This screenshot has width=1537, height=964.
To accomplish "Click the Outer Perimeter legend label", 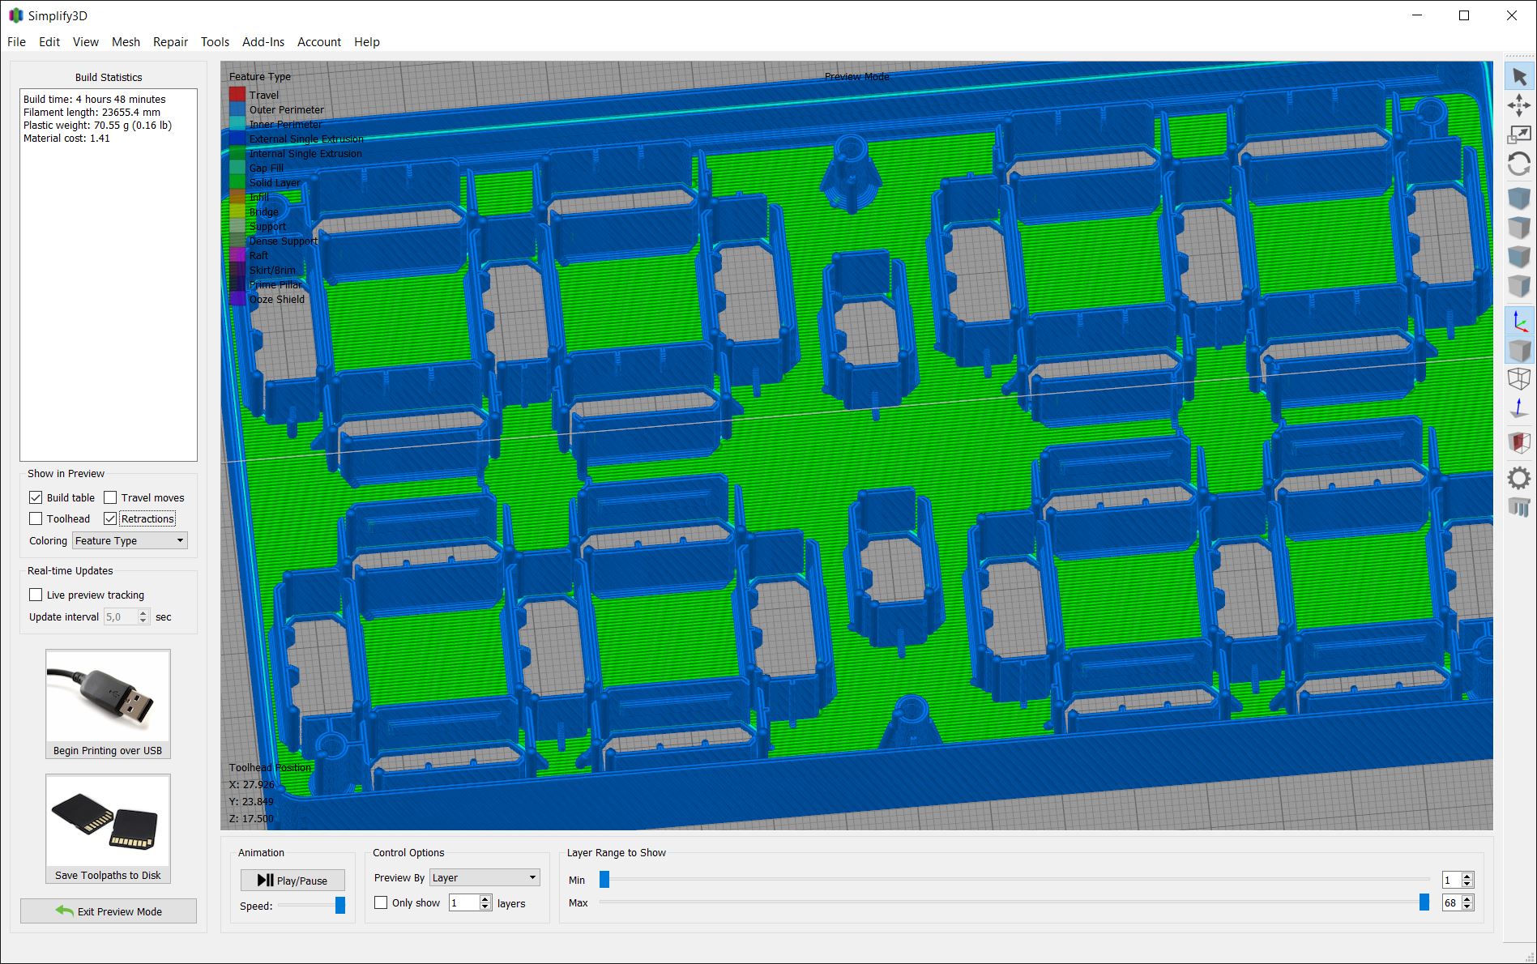I will [x=287, y=109].
